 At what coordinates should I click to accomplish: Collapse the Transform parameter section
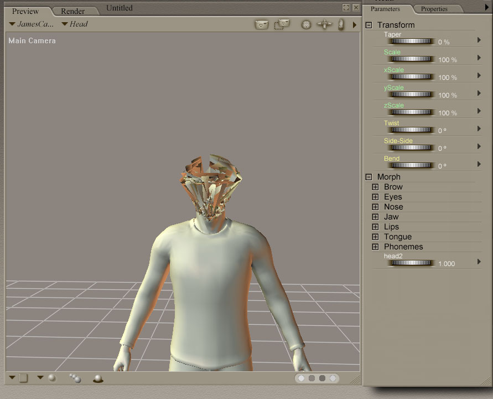[x=368, y=25]
